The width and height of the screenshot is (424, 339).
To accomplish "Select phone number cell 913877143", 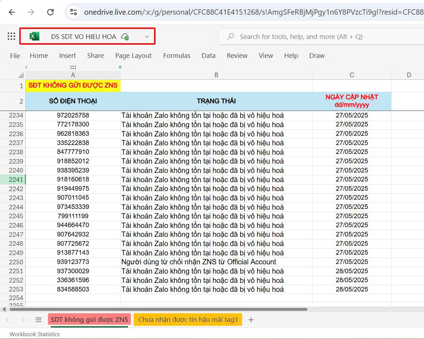I will (x=73, y=253).
